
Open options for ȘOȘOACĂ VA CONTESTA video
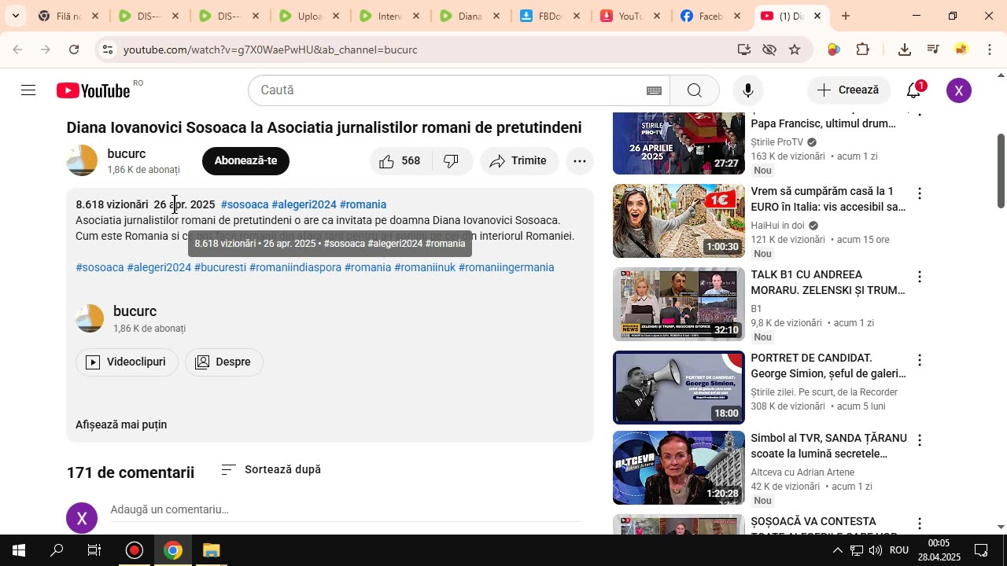pos(919,524)
